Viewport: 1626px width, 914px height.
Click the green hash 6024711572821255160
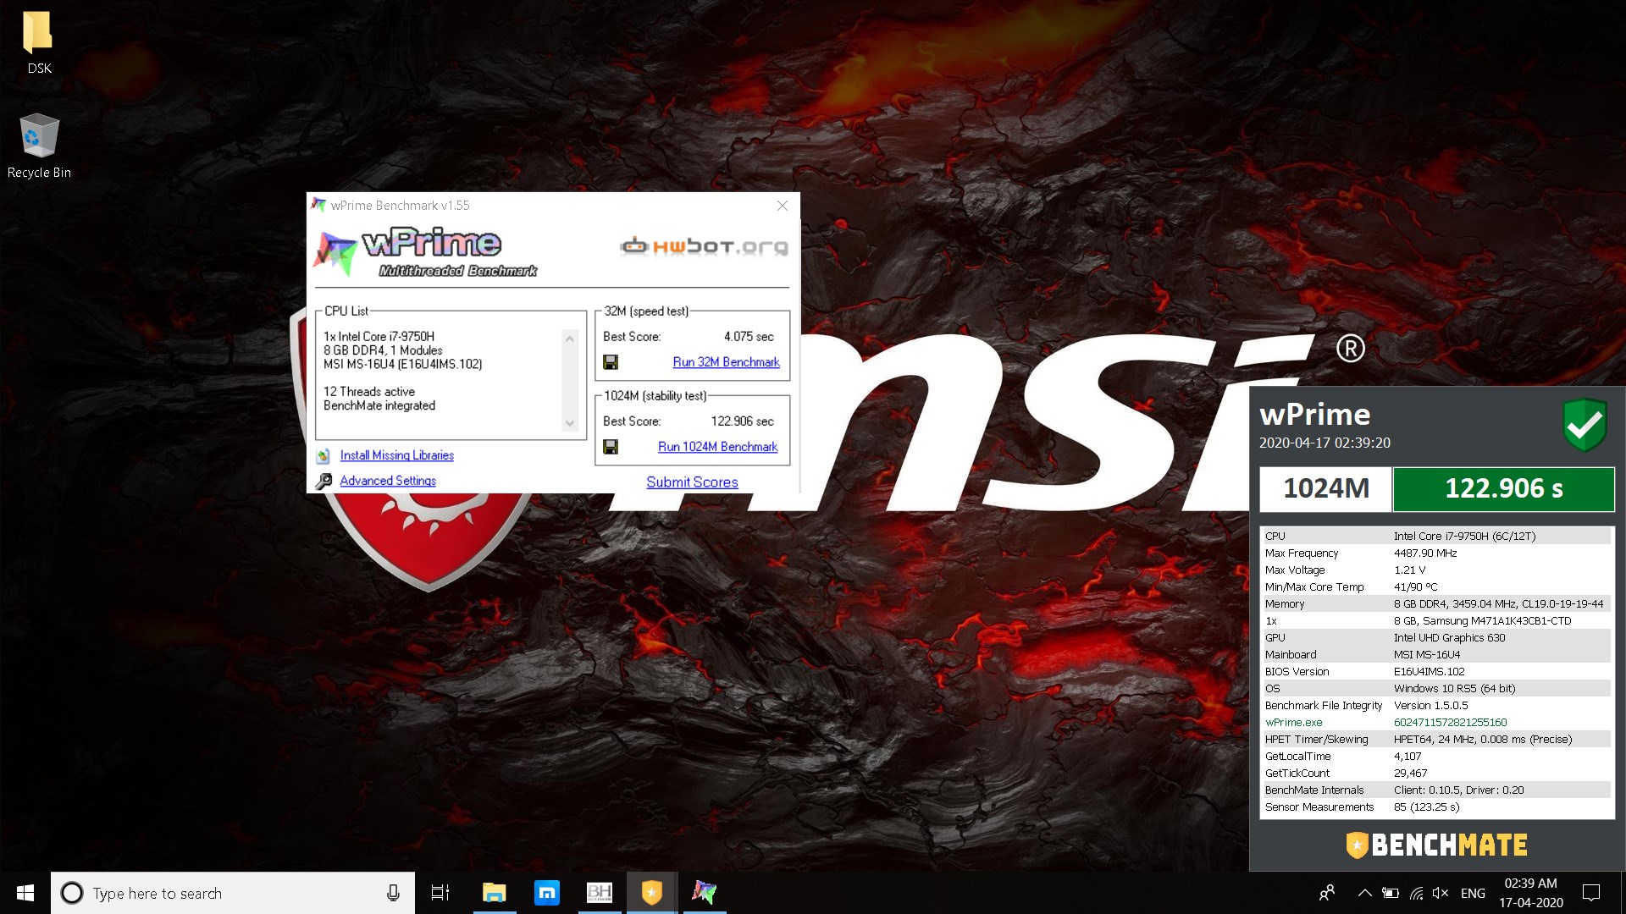(x=1450, y=722)
